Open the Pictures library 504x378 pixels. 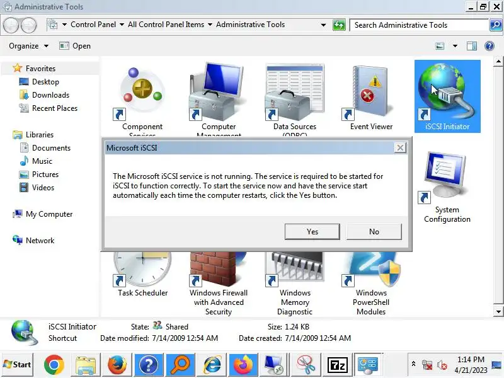pyautogui.click(x=45, y=175)
